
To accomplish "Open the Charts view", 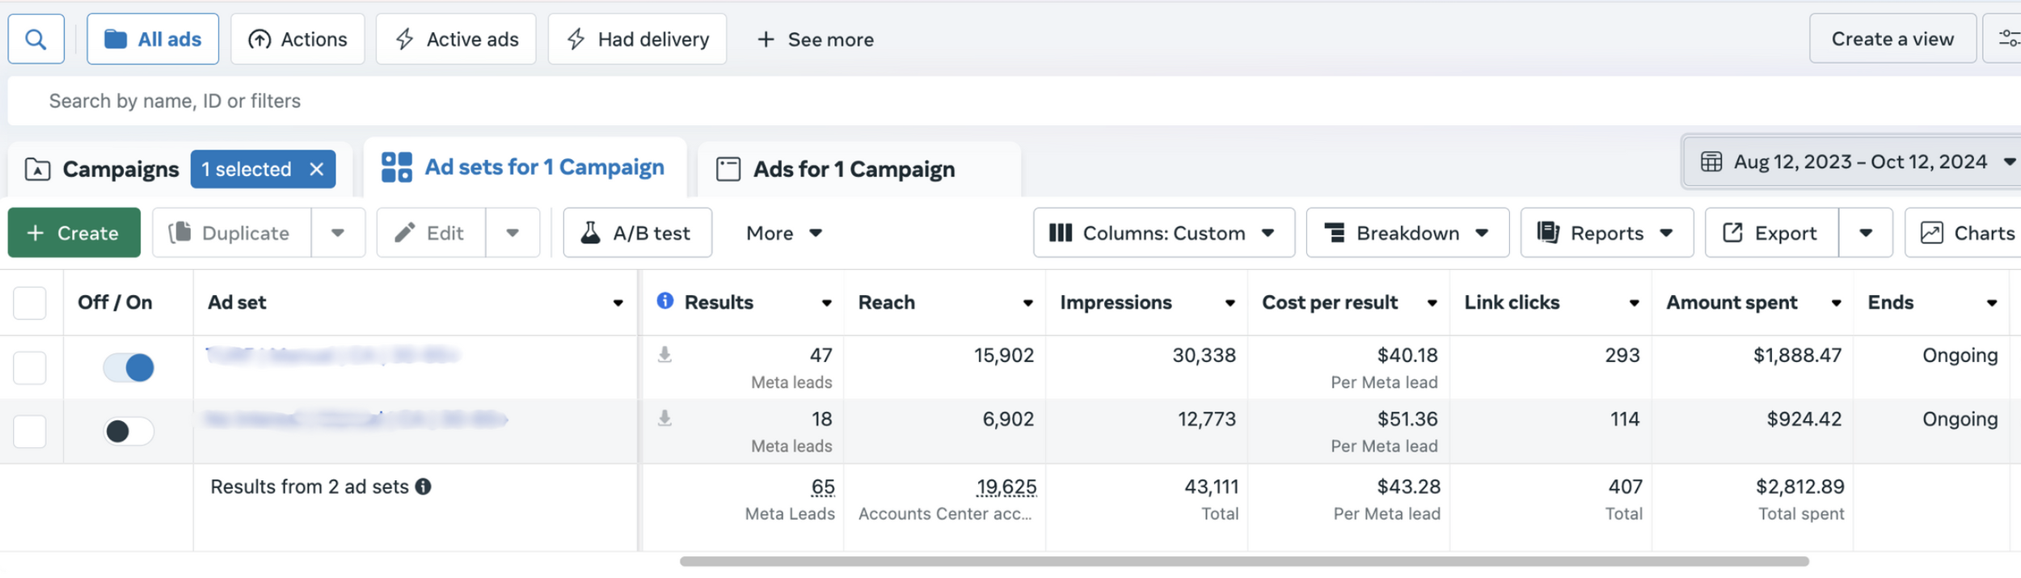I will [x=1966, y=233].
